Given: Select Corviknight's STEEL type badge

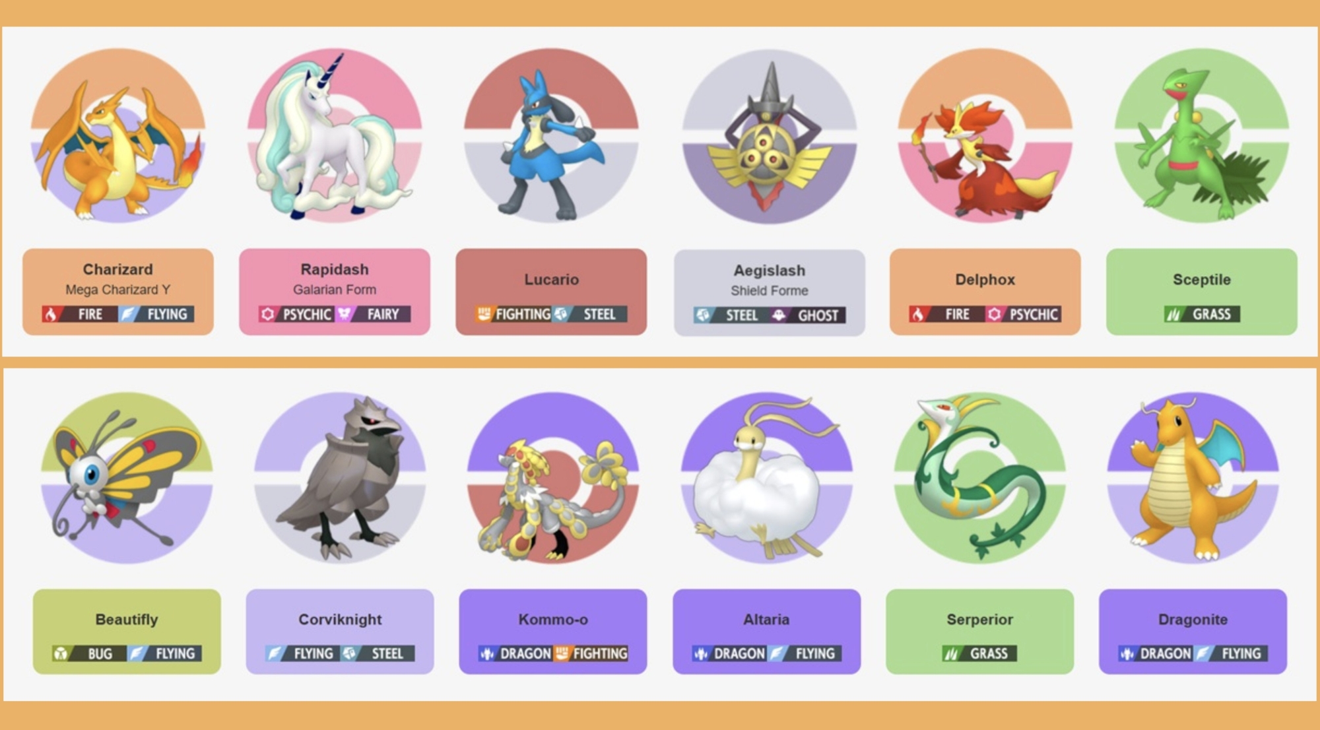Looking at the screenshot, I should [378, 653].
